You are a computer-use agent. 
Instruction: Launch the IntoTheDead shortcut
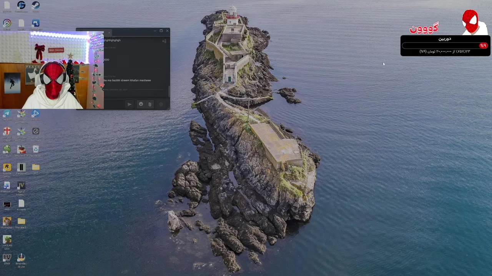click(7, 223)
